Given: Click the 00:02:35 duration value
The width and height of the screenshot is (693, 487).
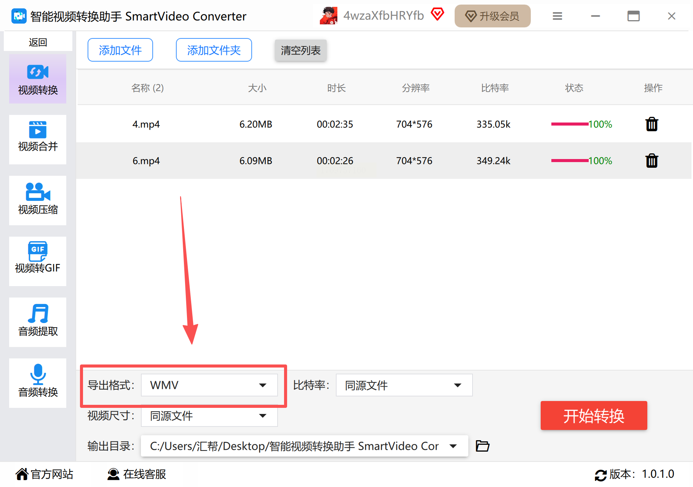Looking at the screenshot, I should (x=335, y=124).
